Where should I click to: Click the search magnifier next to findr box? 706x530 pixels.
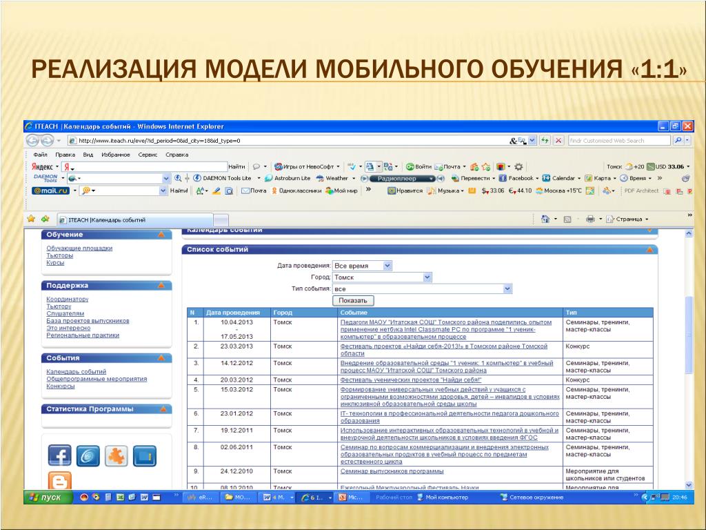[678, 141]
